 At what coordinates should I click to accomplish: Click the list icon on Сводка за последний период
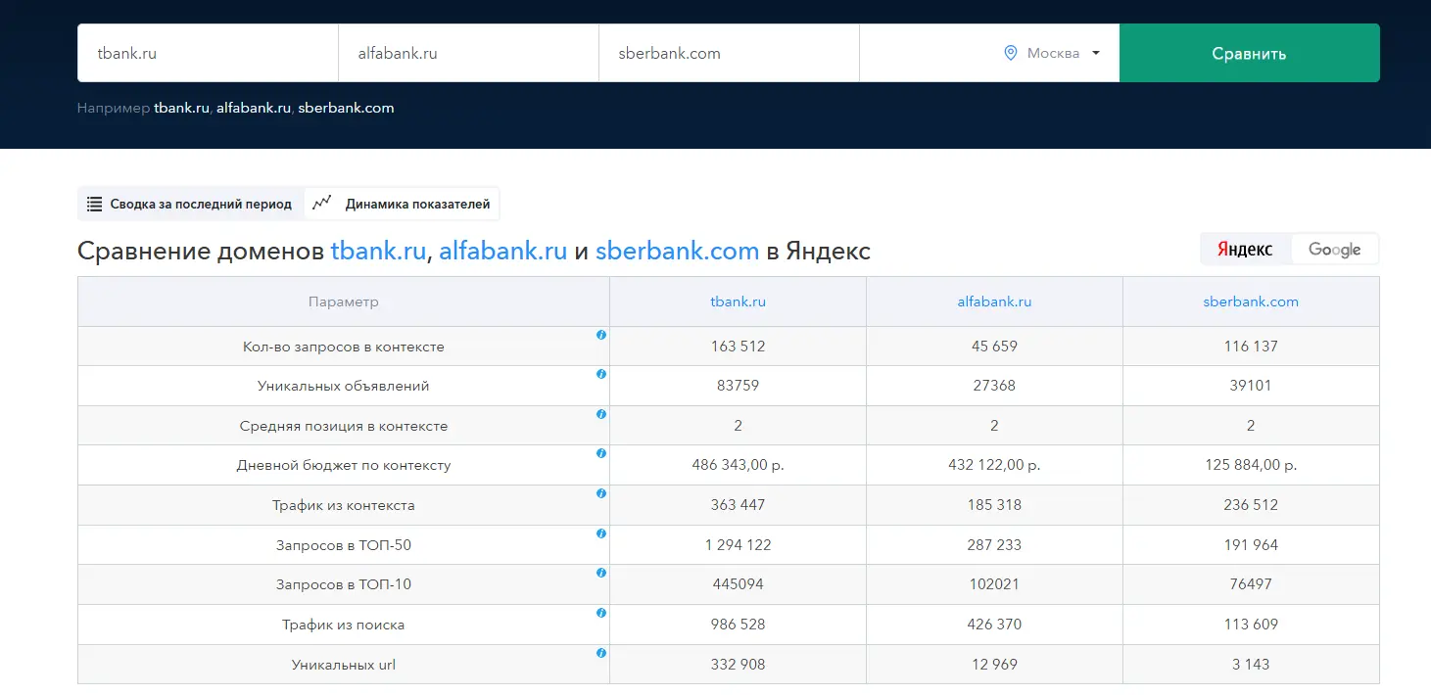(94, 205)
